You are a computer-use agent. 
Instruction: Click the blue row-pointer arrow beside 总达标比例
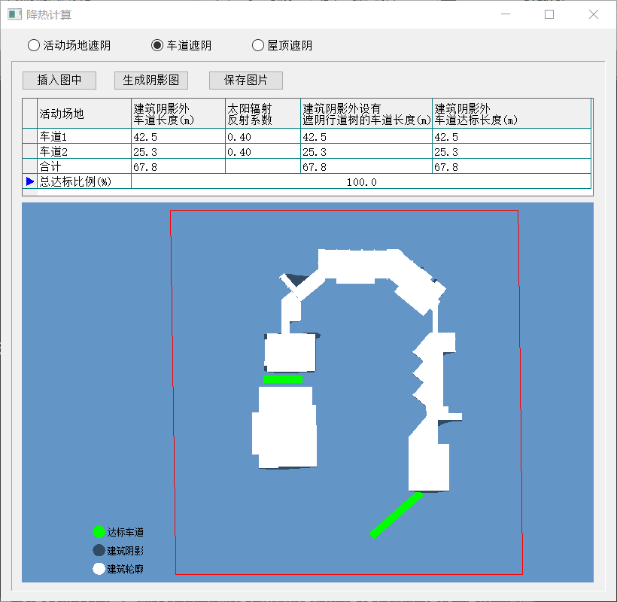[30, 181]
